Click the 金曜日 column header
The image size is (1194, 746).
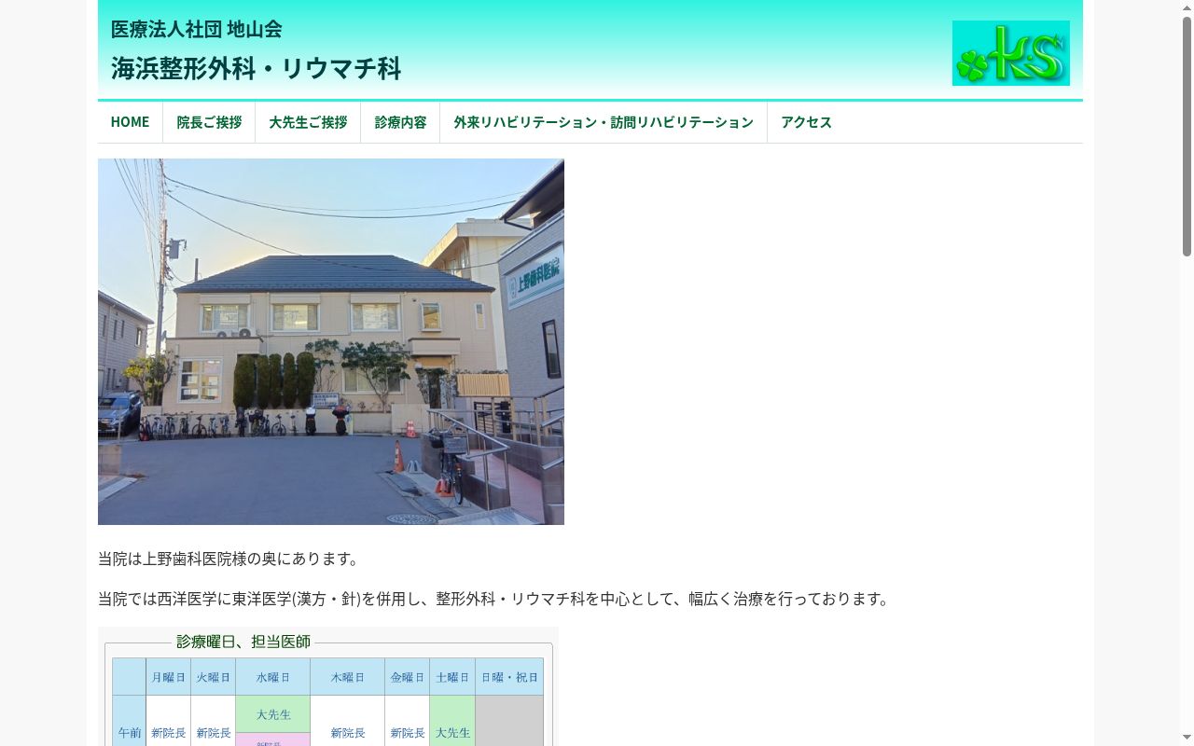[x=408, y=677]
